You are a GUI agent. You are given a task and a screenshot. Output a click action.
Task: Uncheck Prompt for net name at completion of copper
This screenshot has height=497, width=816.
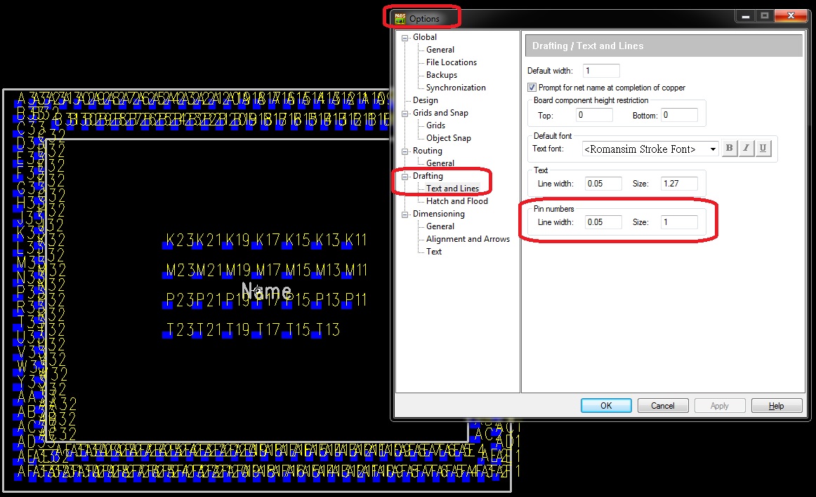pos(532,87)
